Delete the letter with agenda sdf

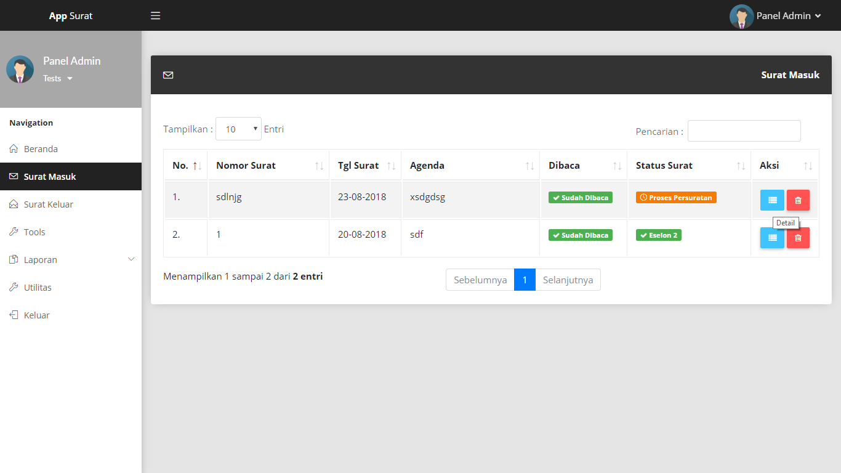click(x=798, y=238)
